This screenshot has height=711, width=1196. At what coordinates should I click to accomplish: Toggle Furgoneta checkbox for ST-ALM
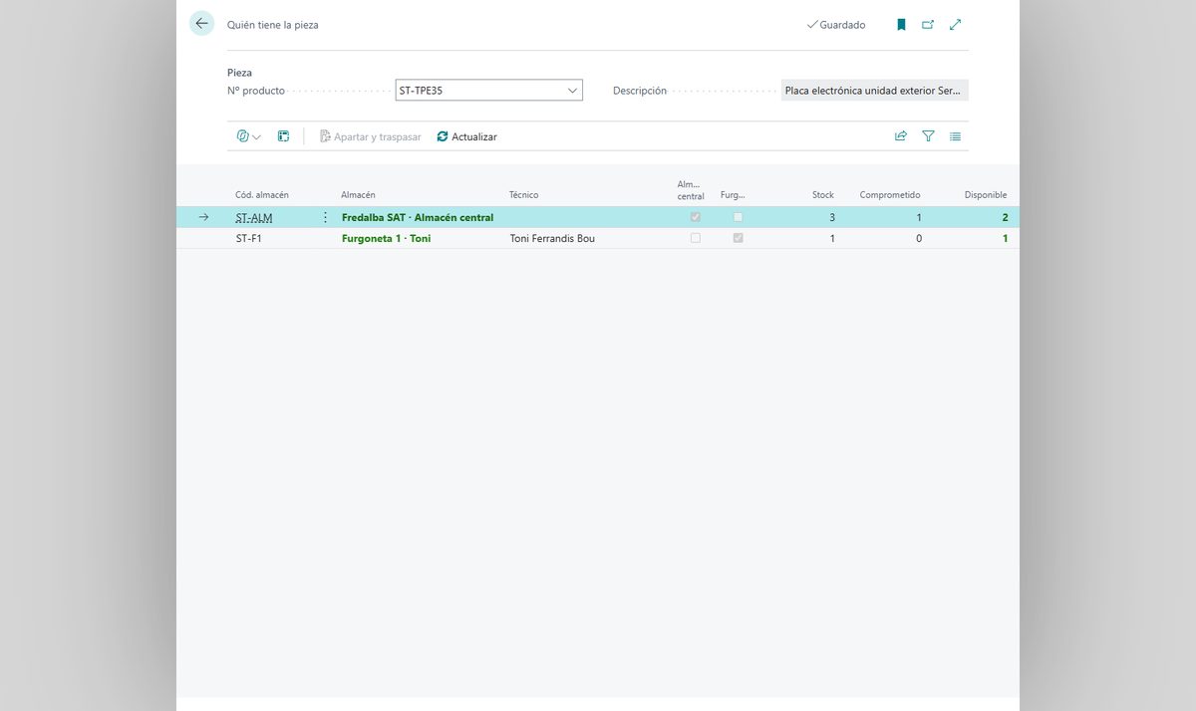[738, 217]
